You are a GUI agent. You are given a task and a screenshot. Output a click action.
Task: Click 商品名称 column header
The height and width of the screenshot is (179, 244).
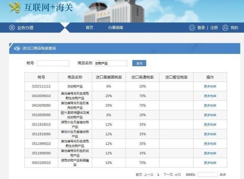pyautogui.click(x=75, y=77)
